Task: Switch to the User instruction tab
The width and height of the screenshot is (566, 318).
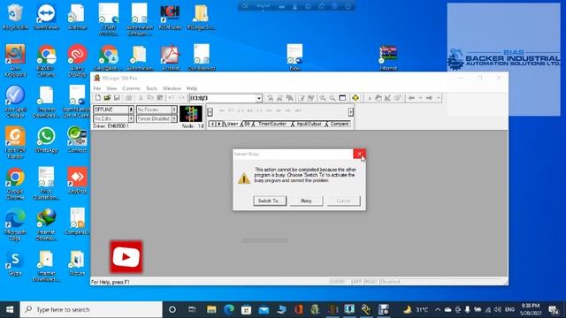Action: coord(232,124)
